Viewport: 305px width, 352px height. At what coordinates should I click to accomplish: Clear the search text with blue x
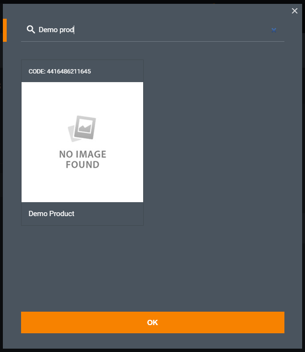[x=274, y=30]
